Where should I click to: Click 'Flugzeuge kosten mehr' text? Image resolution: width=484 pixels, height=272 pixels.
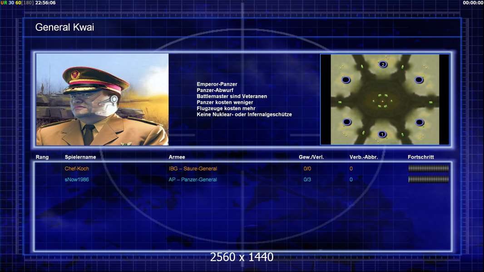click(x=226, y=108)
